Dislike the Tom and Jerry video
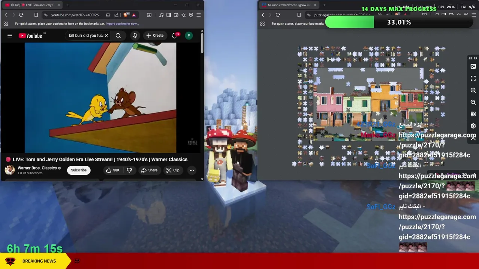Image resolution: width=479 pixels, height=269 pixels. (x=129, y=170)
